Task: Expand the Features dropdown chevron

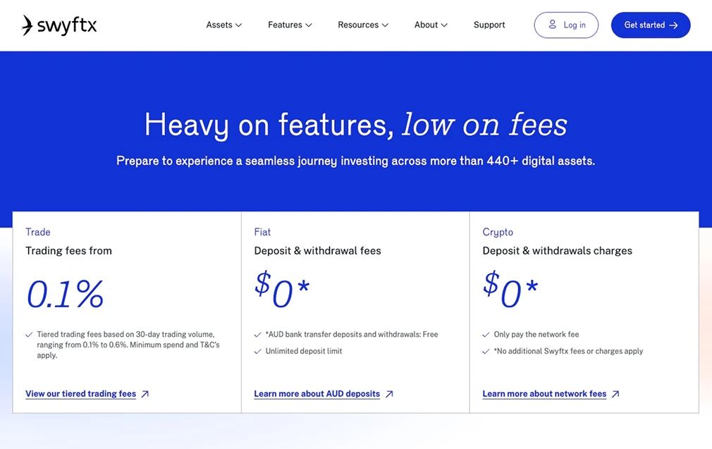Action: (x=308, y=25)
